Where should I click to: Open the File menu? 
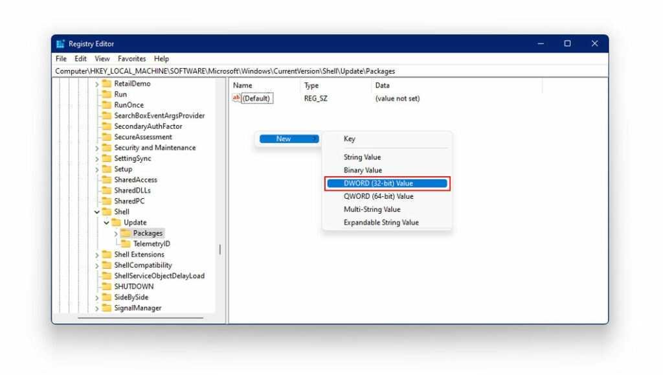point(61,59)
